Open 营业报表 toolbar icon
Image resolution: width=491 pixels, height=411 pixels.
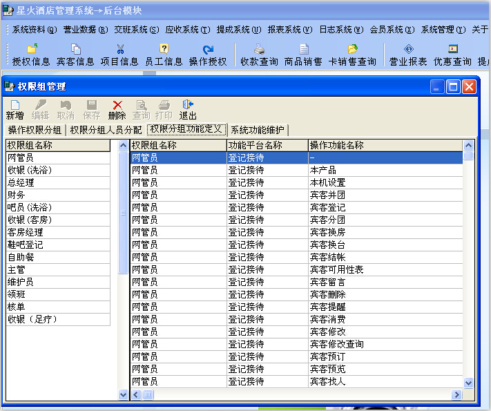[x=409, y=49]
